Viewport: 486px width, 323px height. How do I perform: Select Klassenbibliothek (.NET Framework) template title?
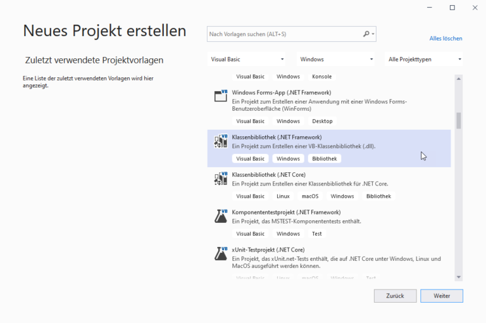(x=277, y=137)
